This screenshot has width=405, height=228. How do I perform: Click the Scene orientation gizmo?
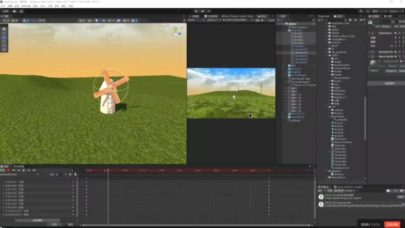click(175, 33)
